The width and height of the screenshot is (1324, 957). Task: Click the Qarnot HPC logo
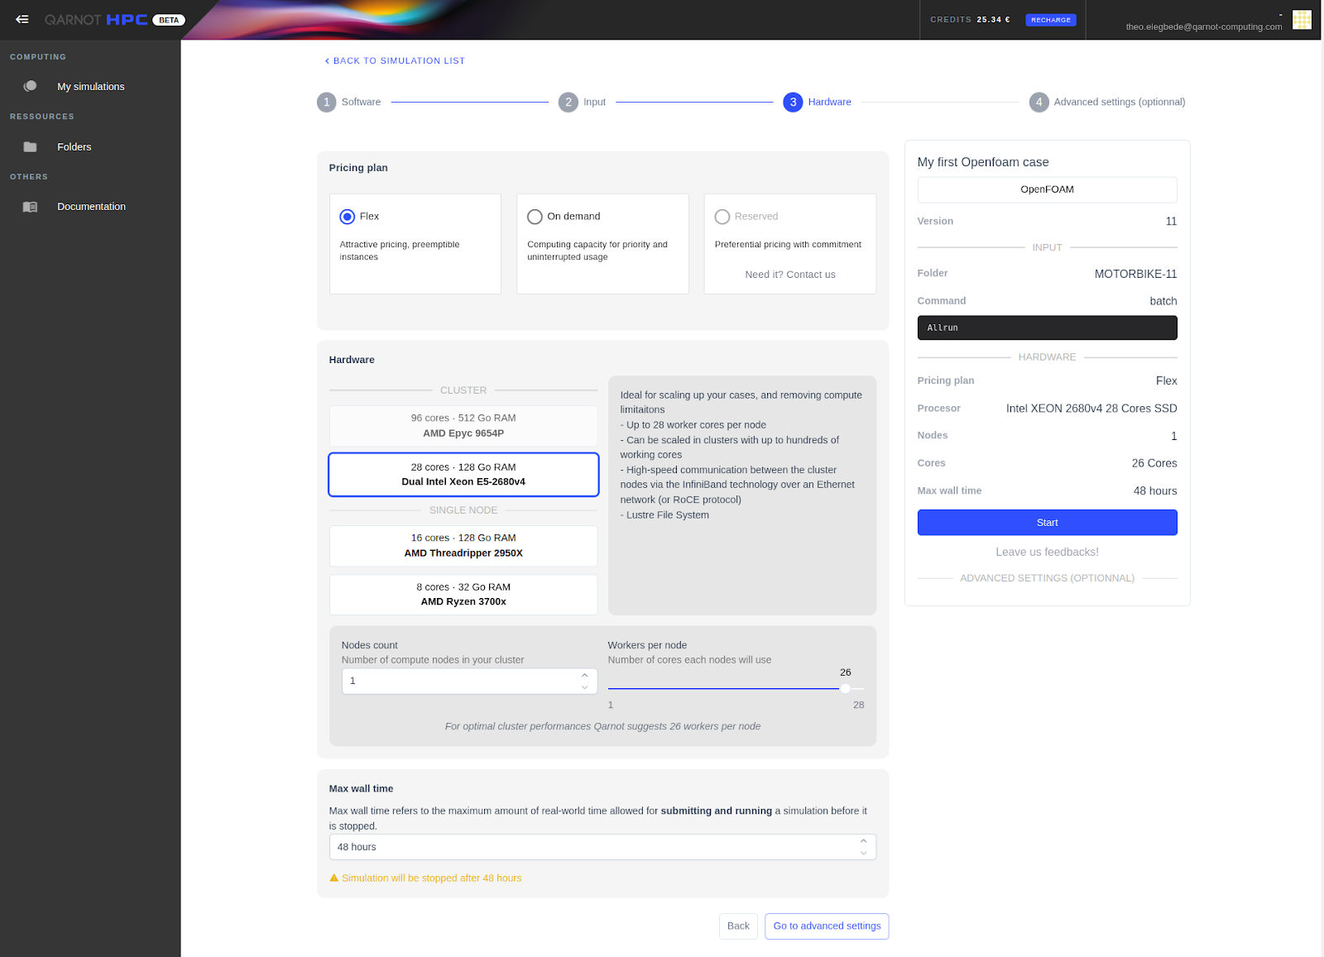[x=96, y=19]
